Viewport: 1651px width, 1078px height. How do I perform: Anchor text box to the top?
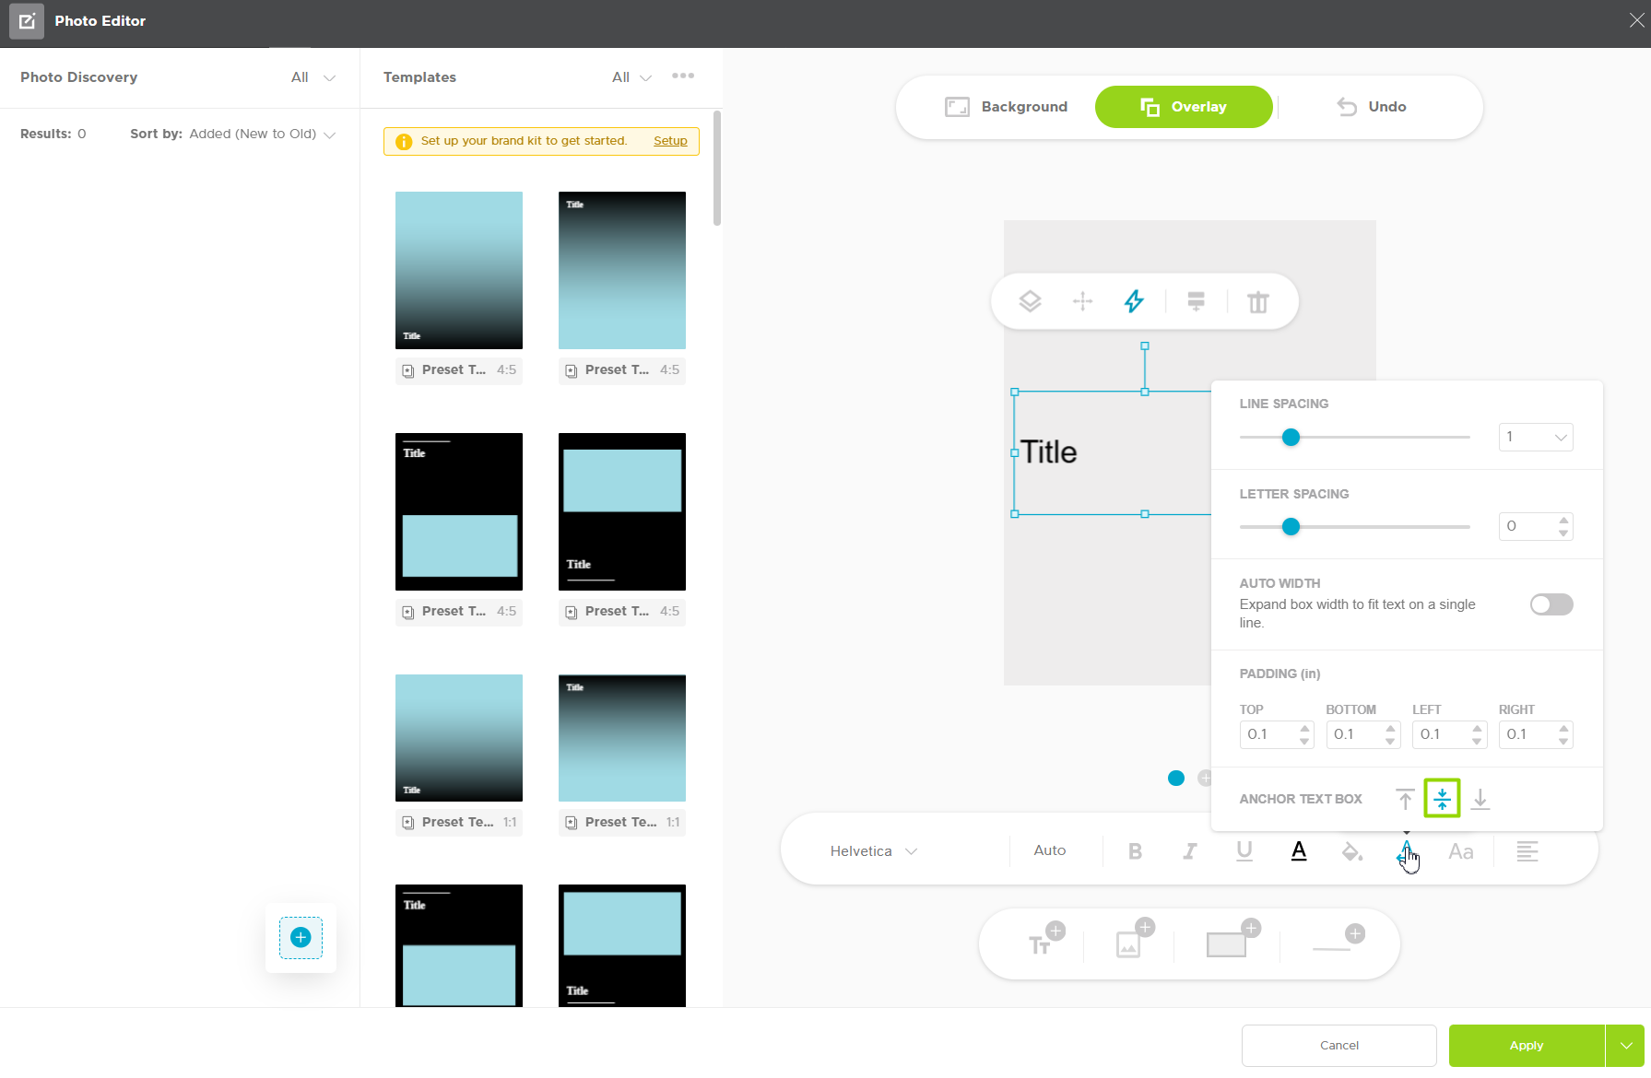coord(1405,799)
